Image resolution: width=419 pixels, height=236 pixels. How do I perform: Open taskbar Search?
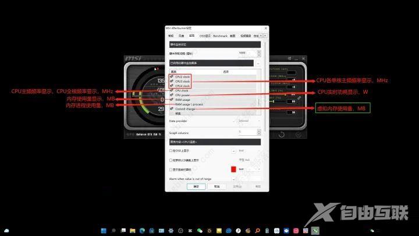click(x=113, y=230)
